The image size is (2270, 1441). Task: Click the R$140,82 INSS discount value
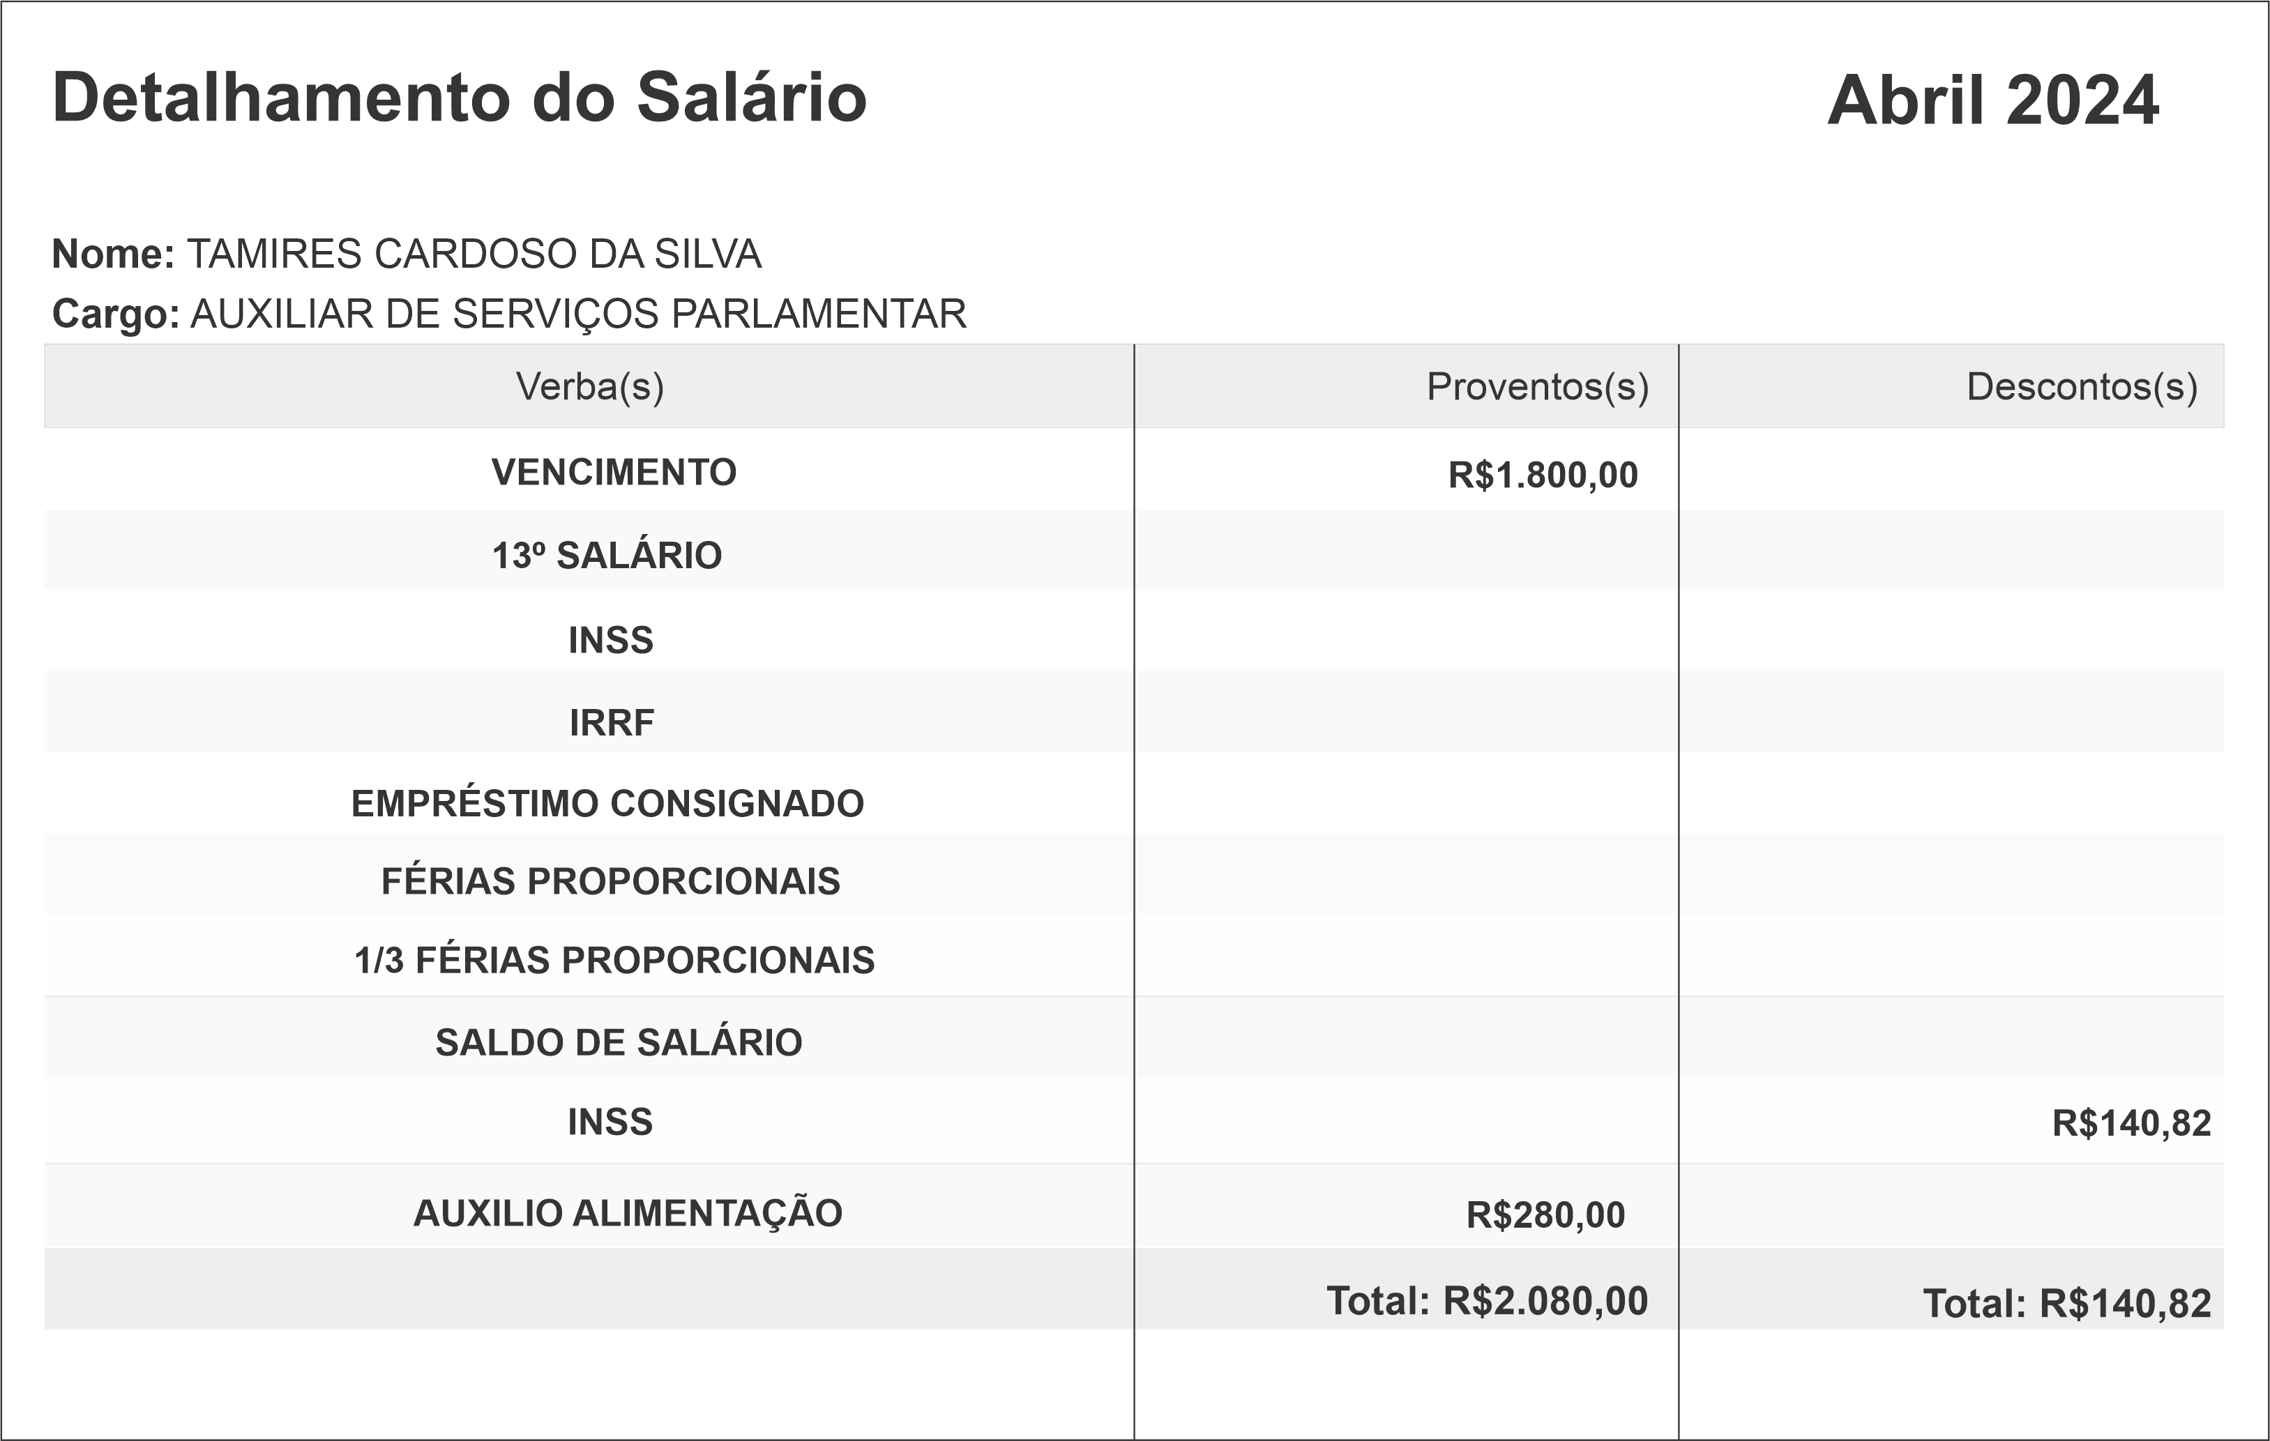[2131, 1123]
